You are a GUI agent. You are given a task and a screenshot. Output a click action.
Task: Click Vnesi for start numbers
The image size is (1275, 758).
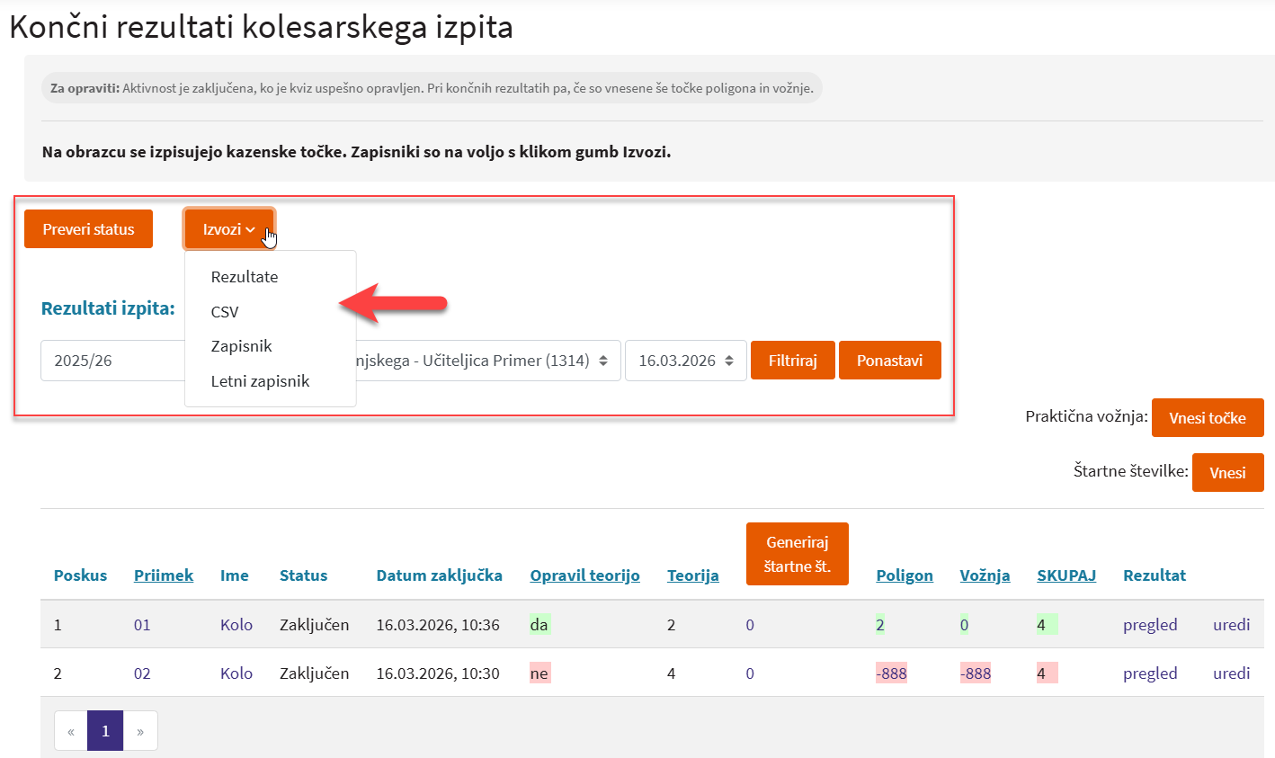[x=1227, y=473]
